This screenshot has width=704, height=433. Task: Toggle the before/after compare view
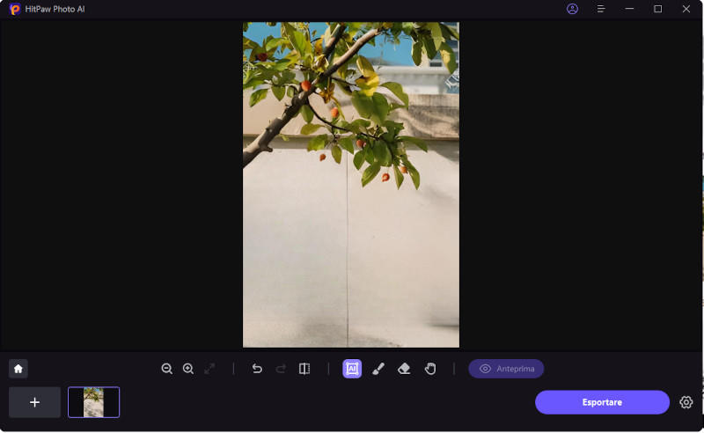(304, 369)
